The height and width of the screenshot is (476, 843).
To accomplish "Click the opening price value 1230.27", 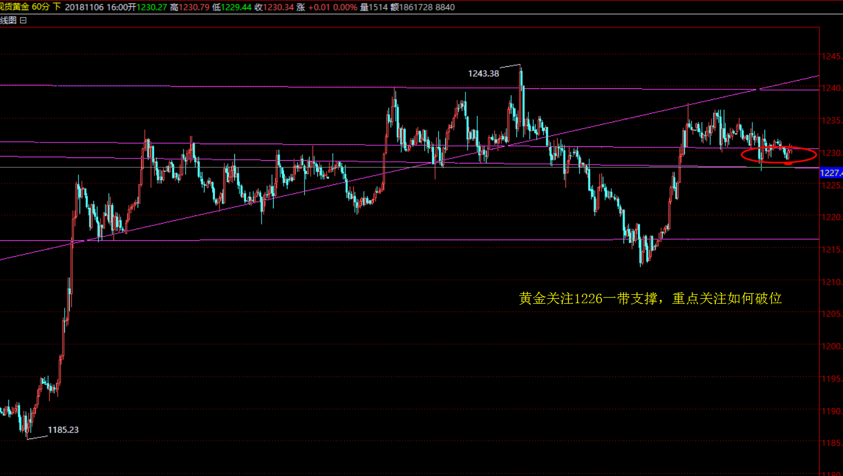I will pyautogui.click(x=151, y=7).
